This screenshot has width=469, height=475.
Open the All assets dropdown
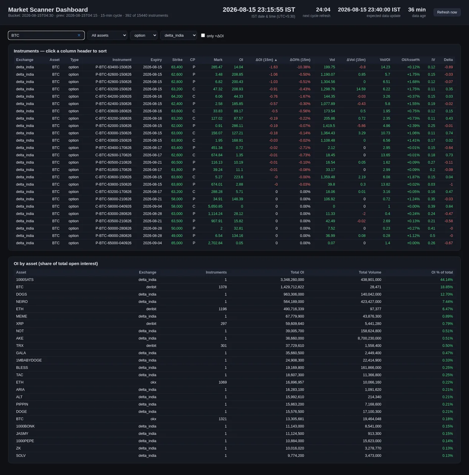(x=107, y=35)
